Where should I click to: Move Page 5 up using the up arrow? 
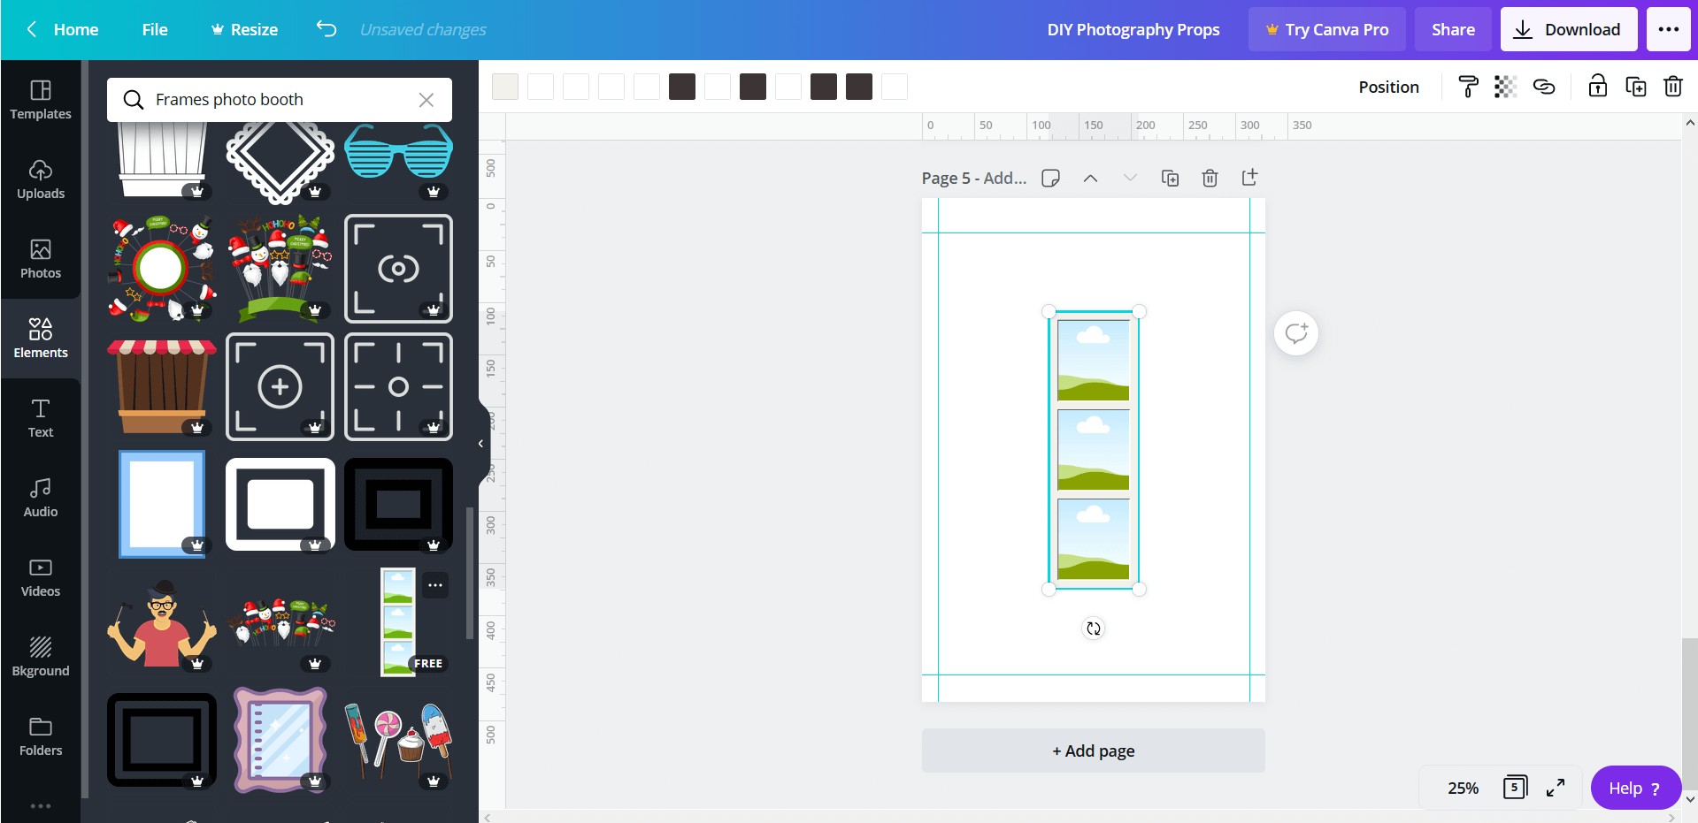(1090, 178)
